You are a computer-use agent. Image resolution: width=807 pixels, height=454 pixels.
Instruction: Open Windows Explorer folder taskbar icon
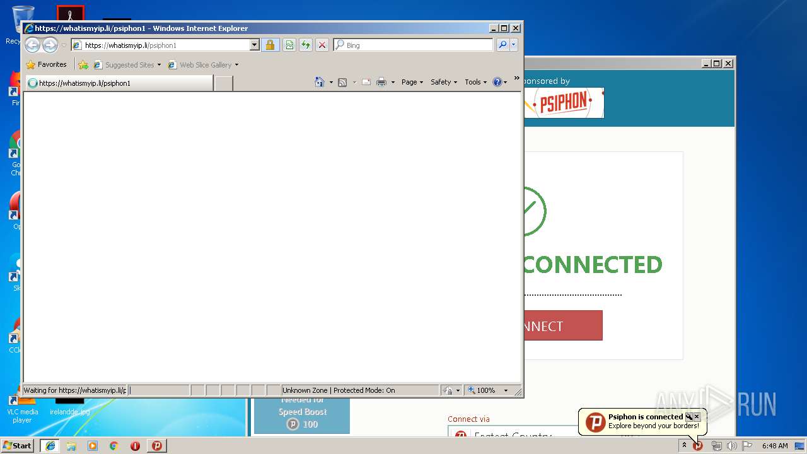click(x=71, y=445)
